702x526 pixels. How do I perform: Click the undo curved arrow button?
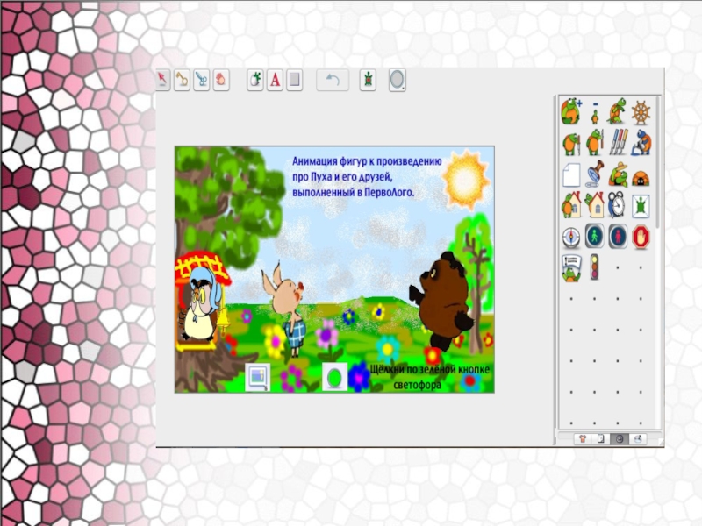pyautogui.click(x=333, y=80)
